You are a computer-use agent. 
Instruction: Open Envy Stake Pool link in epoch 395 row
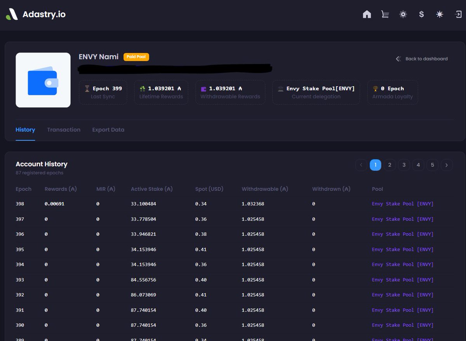[x=403, y=249]
